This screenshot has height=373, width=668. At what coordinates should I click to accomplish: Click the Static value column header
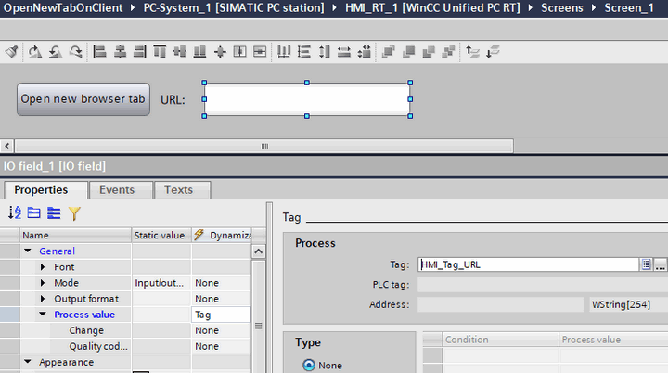[161, 236]
